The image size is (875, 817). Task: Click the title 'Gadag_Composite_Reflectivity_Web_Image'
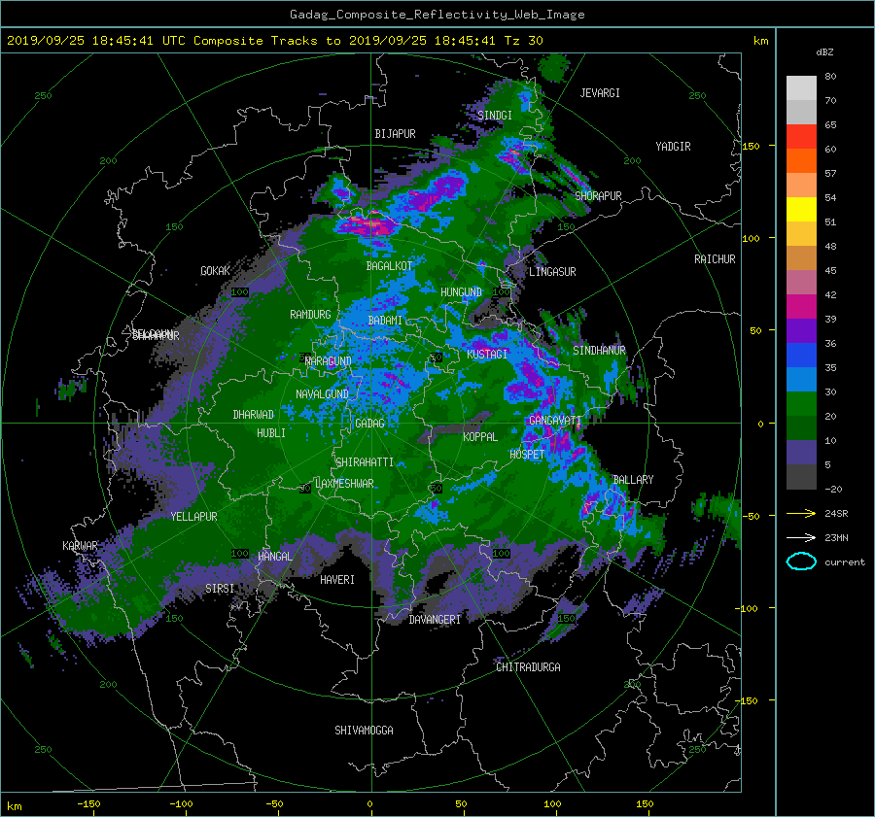coord(437,15)
